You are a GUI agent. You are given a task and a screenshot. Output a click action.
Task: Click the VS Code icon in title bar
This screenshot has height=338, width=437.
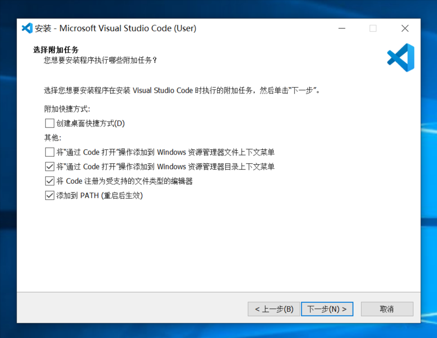(27, 28)
